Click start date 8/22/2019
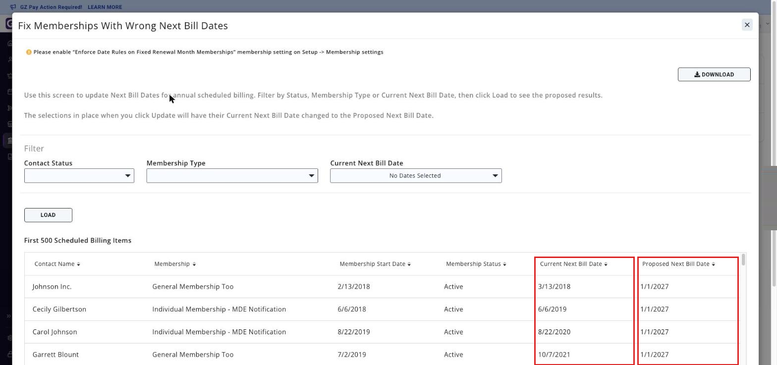777x365 pixels. 354,332
